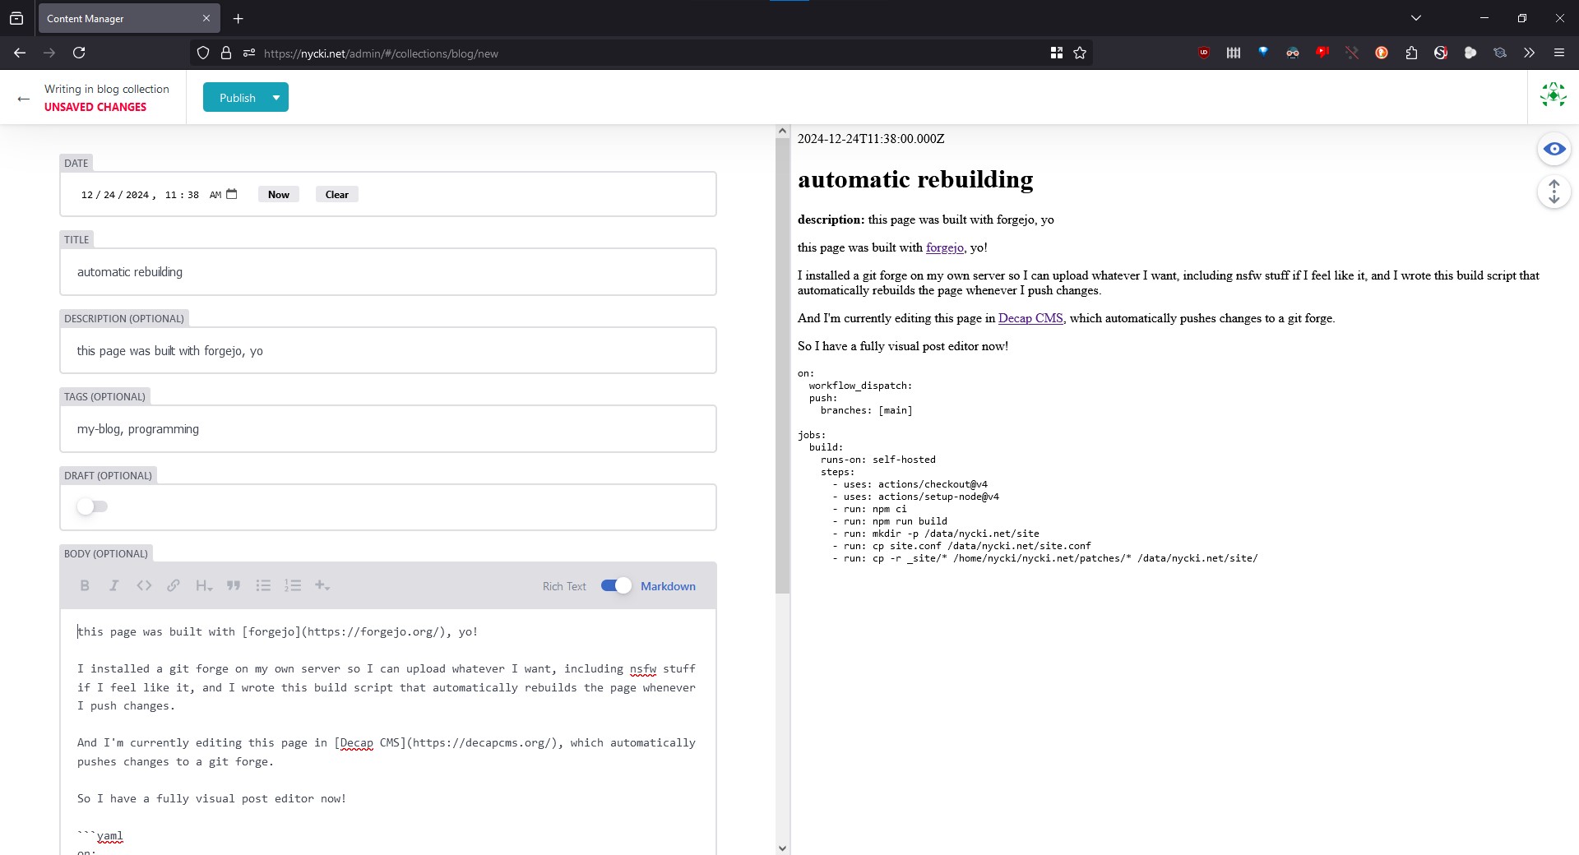
Task: Insert inline code via toolbar icon
Action: tap(144, 585)
